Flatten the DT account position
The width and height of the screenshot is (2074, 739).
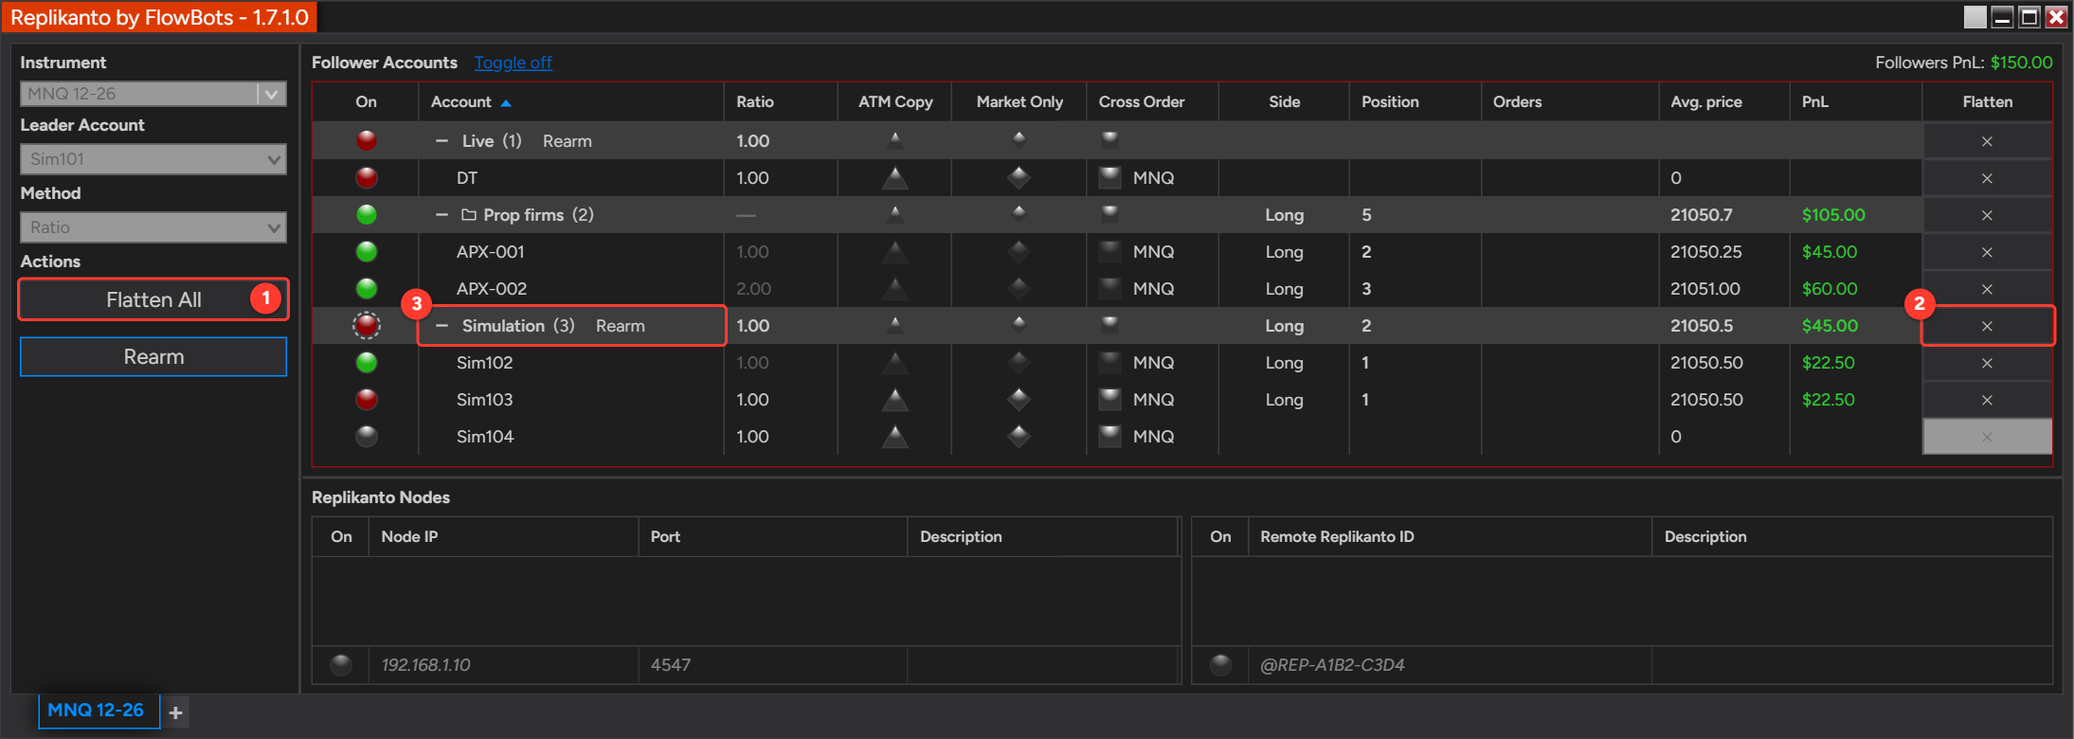point(1987,178)
